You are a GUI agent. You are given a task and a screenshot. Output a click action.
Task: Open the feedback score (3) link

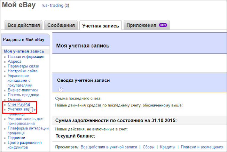(x=67, y=6)
